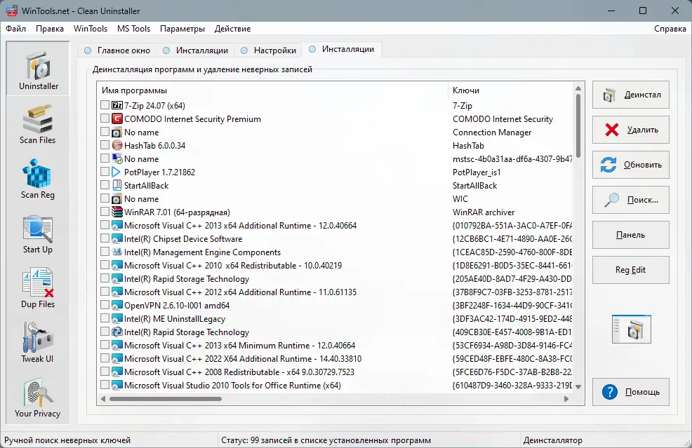Open the Параметры menu
Image resolution: width=692 pixels, height=448 pixels.
[x=182, y=29]
